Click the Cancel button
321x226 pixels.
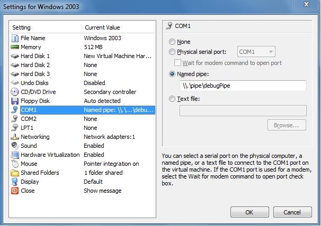pos(292,212)
